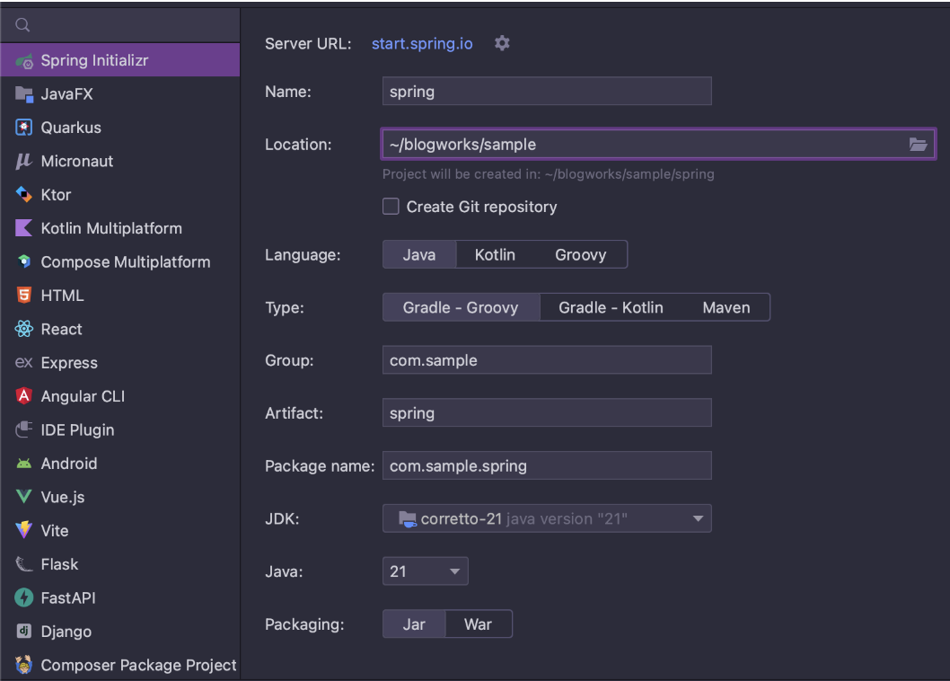Select Ktor in the generators list
Image resolution: width=950 pixels, height=681 pixels.
[x=120, y=195]
